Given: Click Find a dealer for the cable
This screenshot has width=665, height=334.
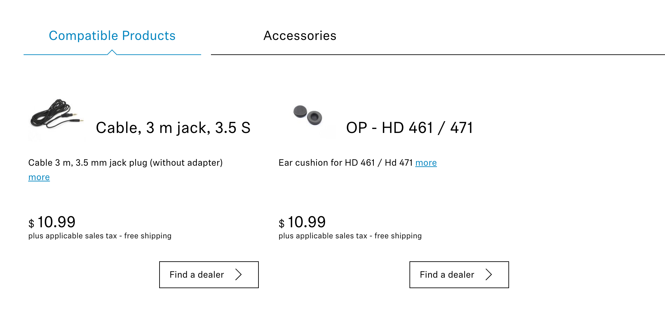Looking at the screenshot, I should click(x=209, y=275).
